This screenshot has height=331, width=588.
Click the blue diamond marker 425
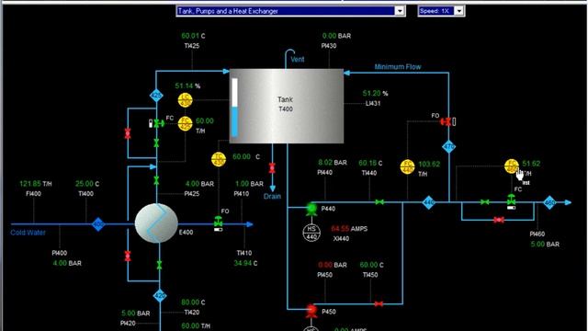(x=156, y=96)
